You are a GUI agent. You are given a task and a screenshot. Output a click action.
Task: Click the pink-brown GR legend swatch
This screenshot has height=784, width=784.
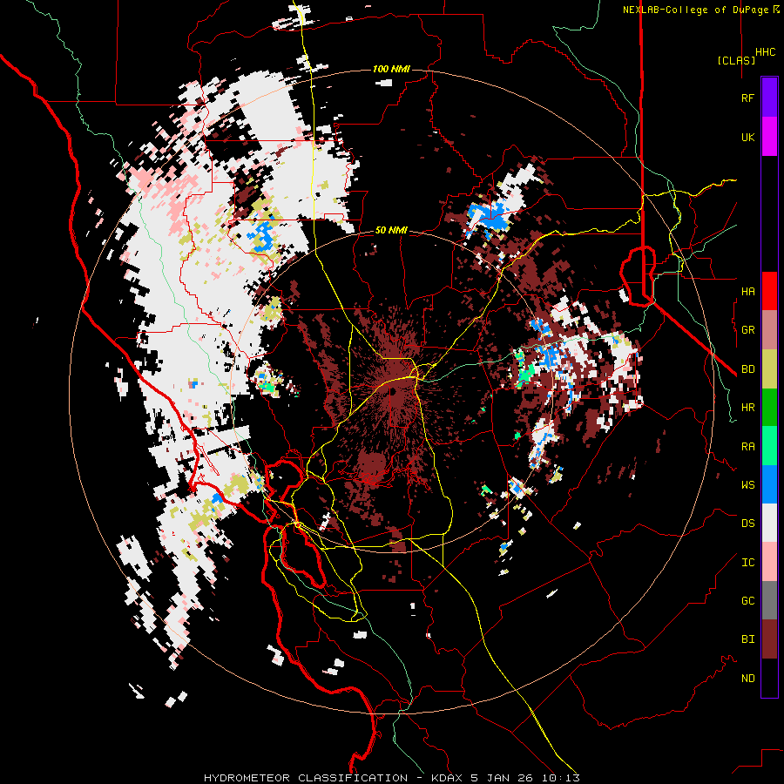[x=769, y=330]
